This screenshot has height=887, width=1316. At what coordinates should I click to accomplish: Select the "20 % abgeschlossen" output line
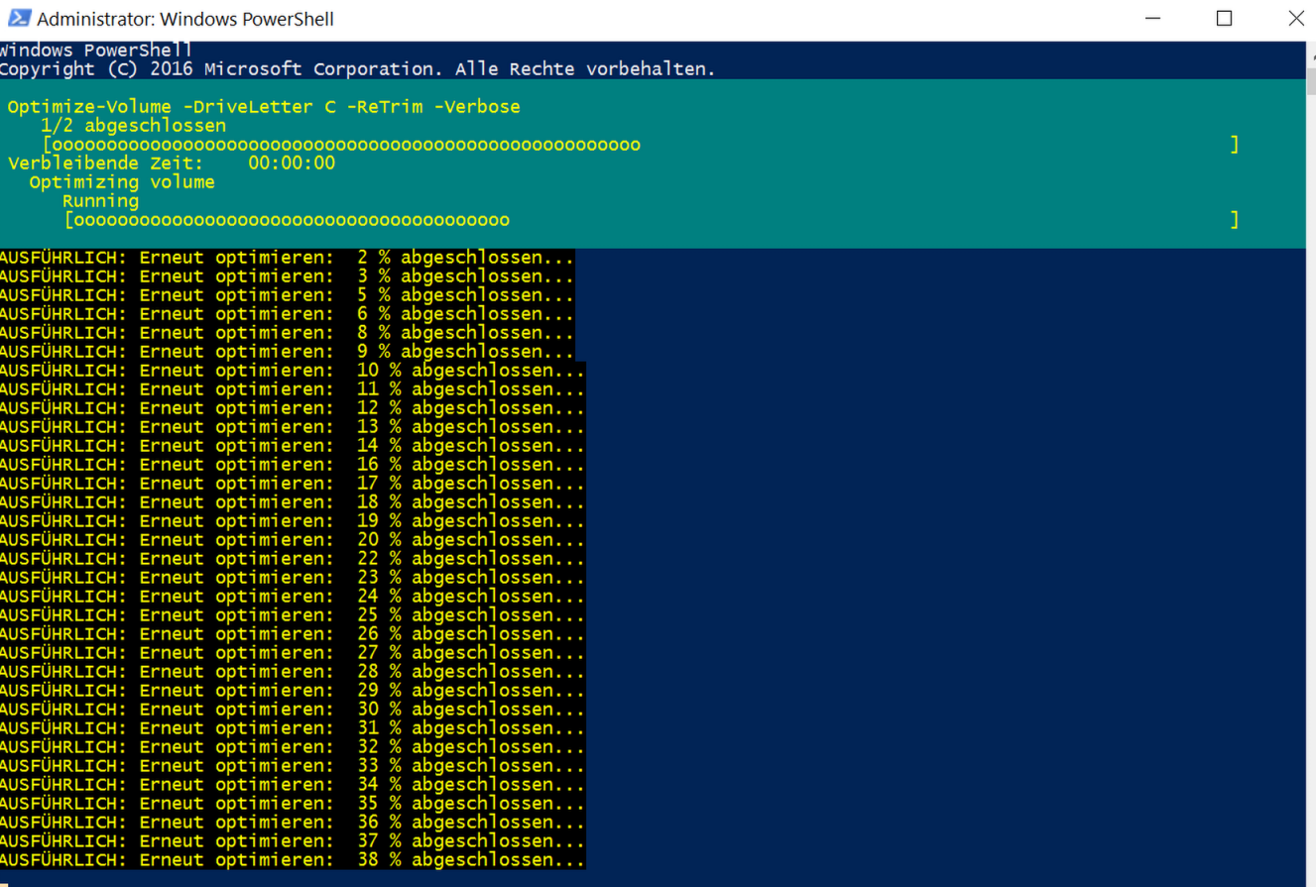(293, 540)
